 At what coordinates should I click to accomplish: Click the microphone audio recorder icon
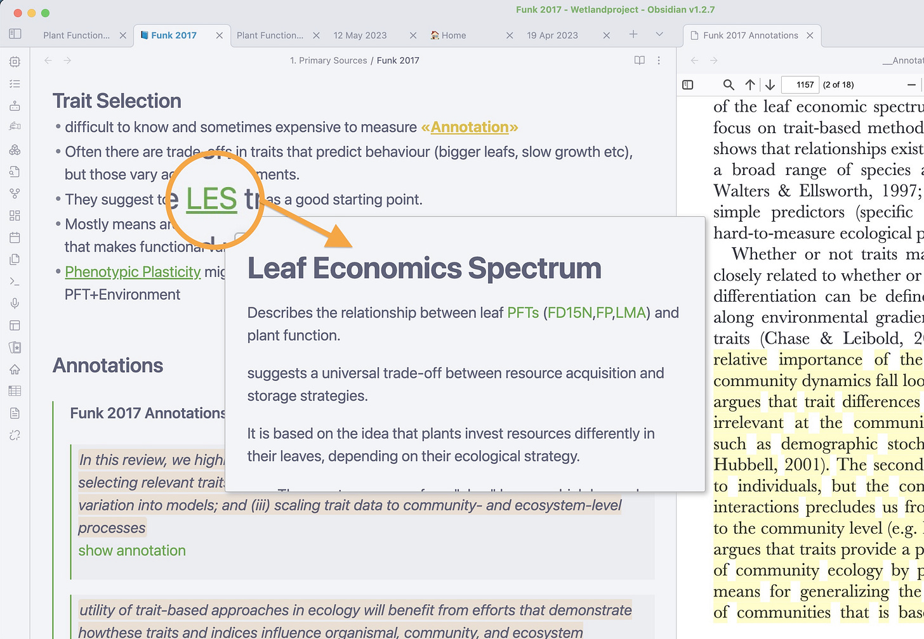[15, 303]
